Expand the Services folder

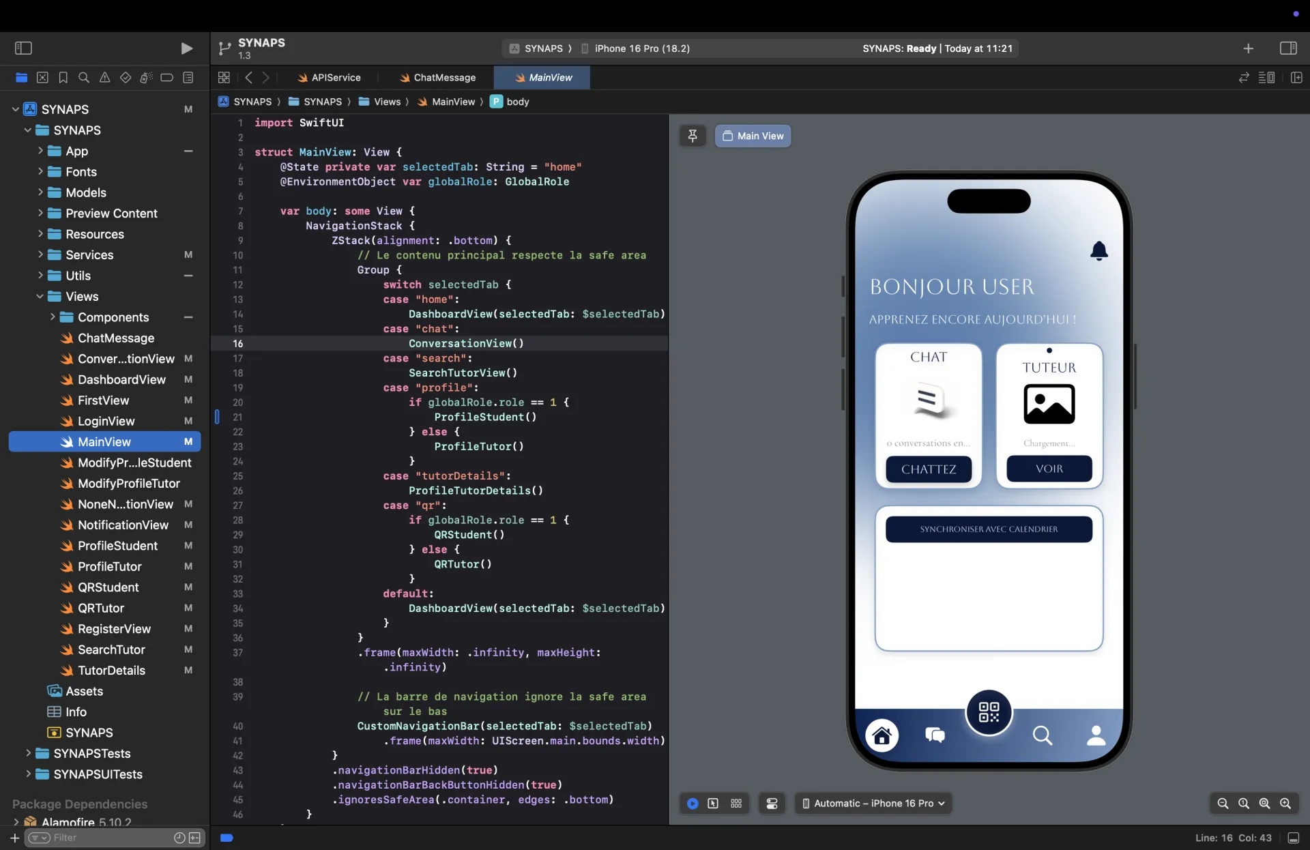[x=40, y=254]
